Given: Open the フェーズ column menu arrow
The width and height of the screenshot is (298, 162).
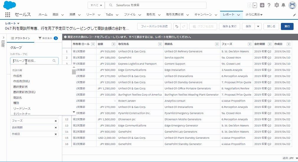Looking at the screenshot, I should click(x=250, y=44).
